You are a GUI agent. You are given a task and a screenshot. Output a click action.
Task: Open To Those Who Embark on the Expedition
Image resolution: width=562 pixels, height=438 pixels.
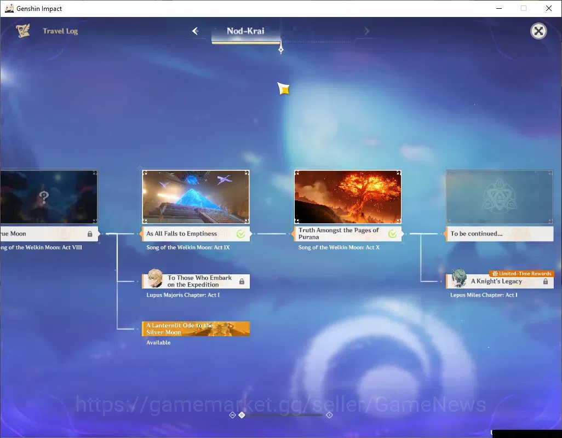point(196,281)
